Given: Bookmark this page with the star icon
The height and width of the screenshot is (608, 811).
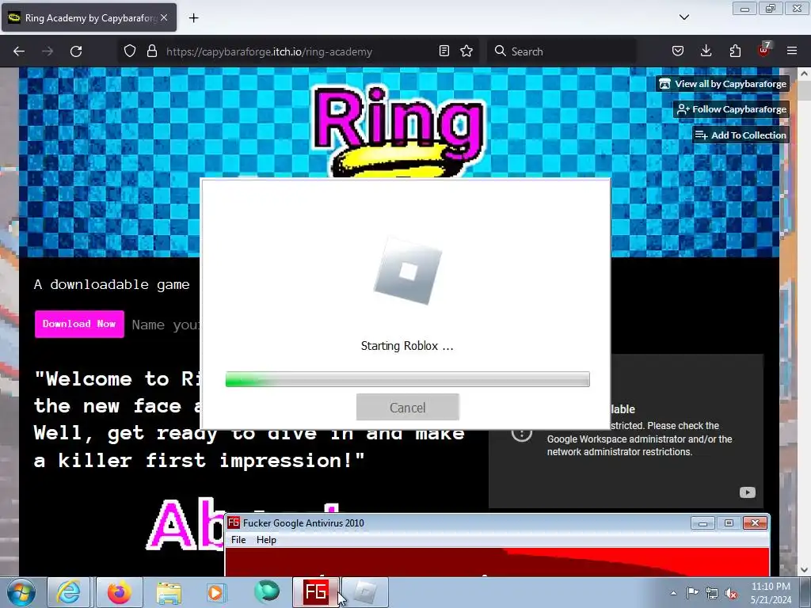Looking at the screenshot, I should click(466, 51).
